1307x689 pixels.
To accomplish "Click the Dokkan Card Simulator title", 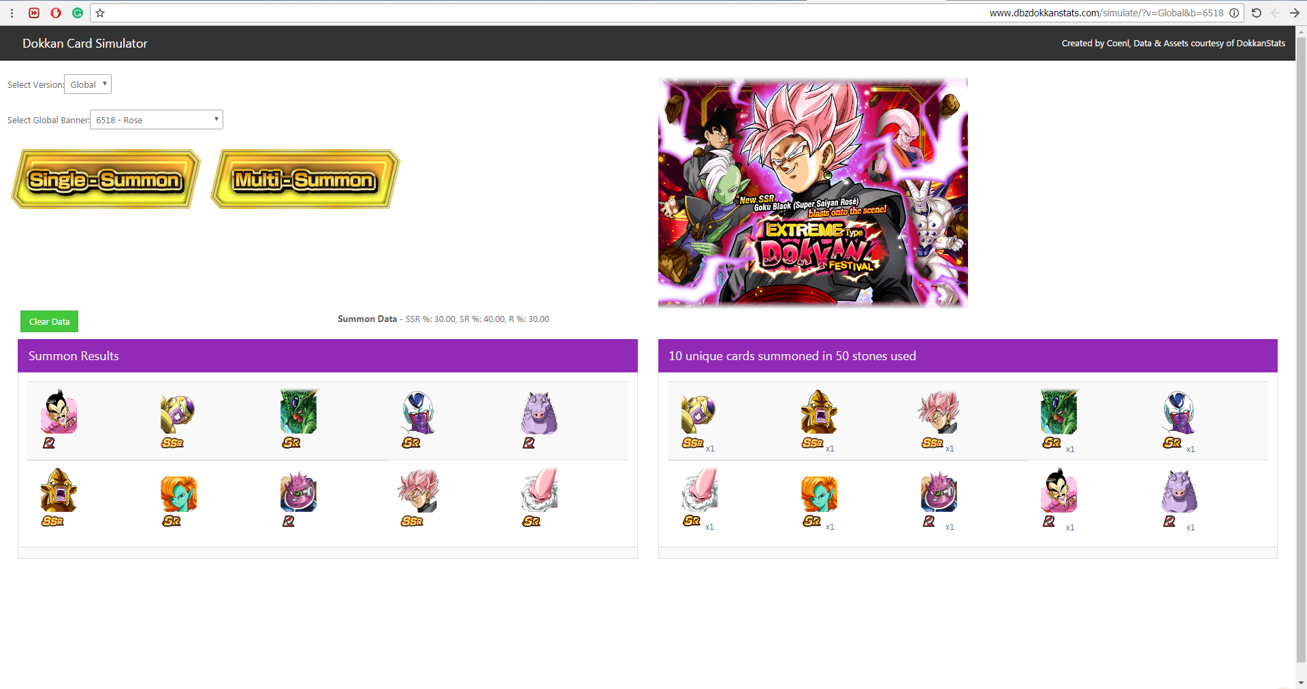I will [85, 43].
